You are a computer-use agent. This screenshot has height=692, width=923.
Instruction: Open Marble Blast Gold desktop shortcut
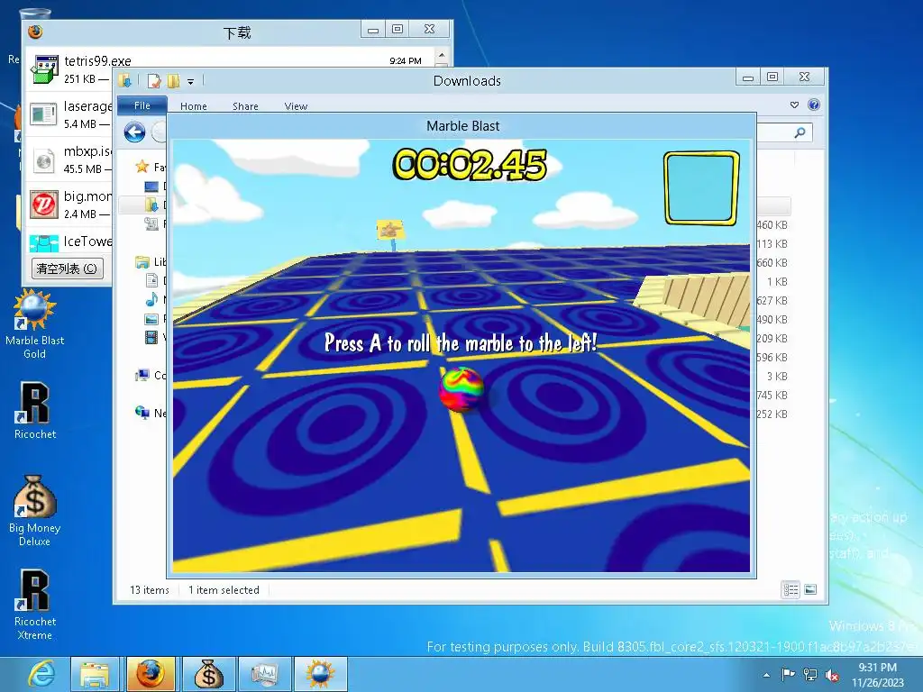click(x=35, y=323)
